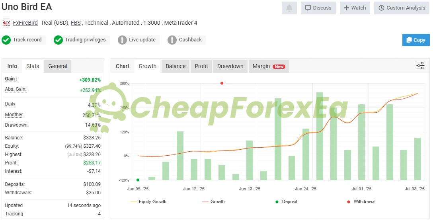Select the Stats tab
Viewport: 433px width, 221px height.
tap(33, 66)
